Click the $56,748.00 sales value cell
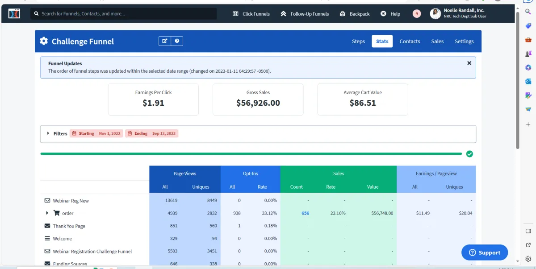 pyautogui.click(x=382, y=213)
